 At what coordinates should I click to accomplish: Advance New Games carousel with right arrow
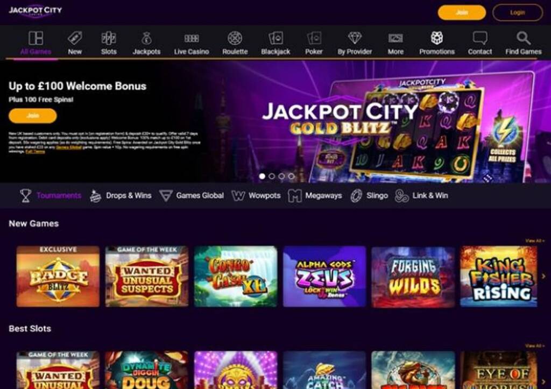[543, 276]
